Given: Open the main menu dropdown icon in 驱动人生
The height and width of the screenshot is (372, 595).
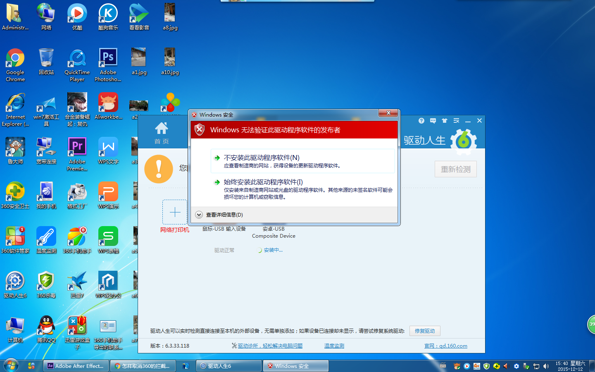Looking at the screenshot, I should tap(456, 121).
